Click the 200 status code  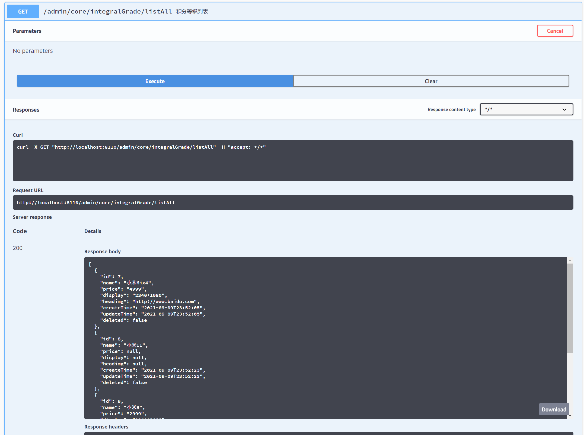tap(18, 248)
